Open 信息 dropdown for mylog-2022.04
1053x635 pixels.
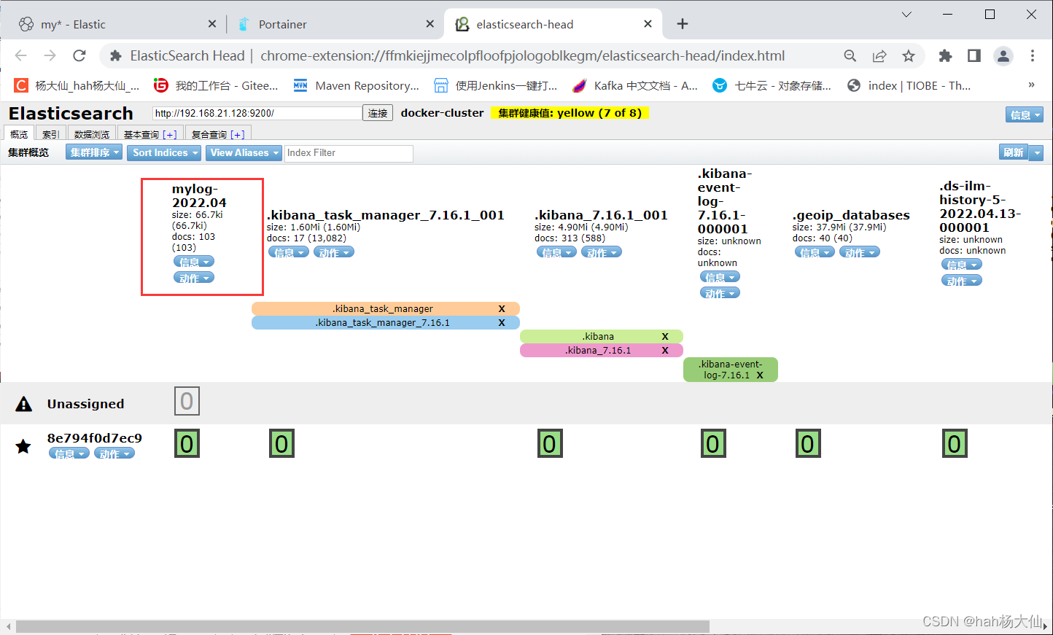[x=194, y=262]
